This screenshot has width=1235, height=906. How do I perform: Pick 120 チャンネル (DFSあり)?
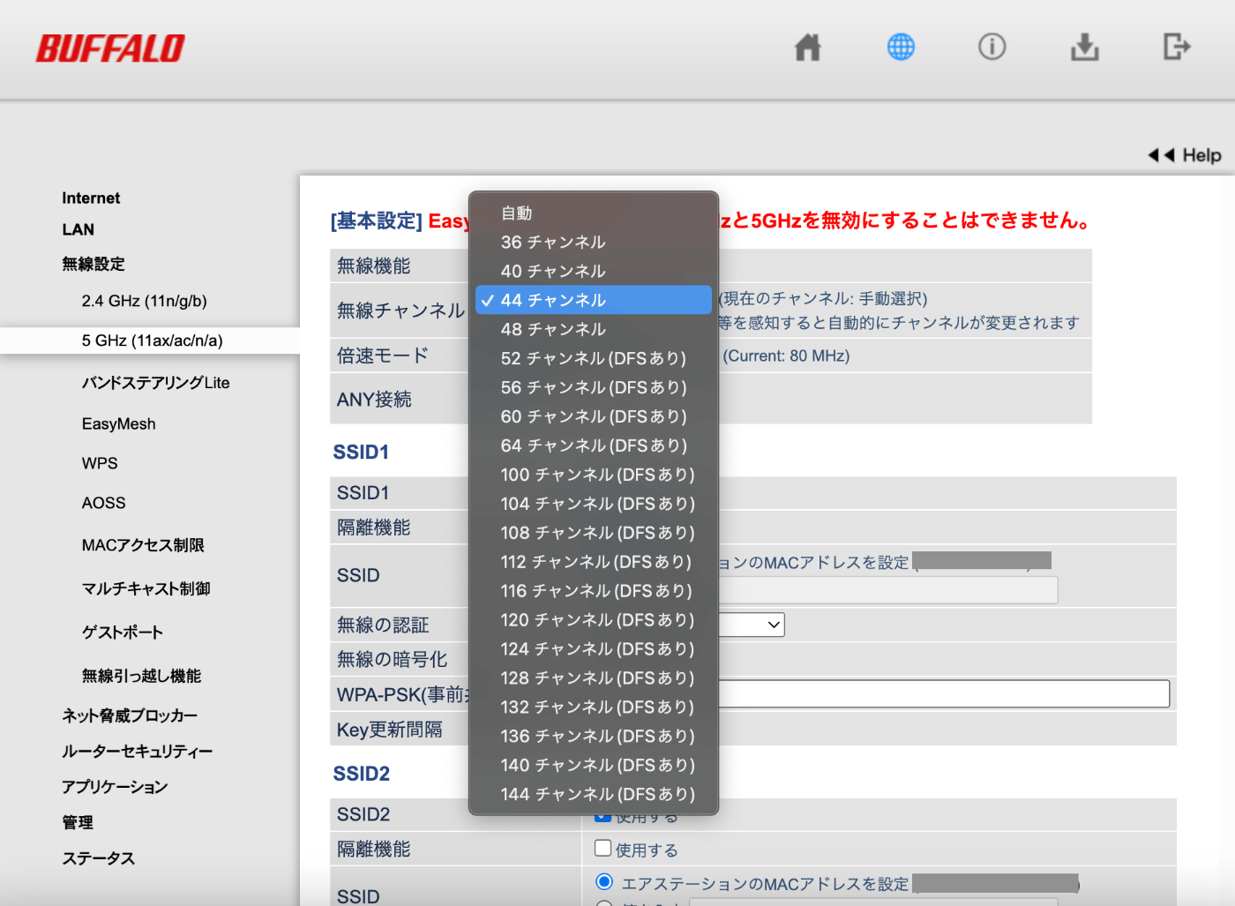(594, 620)
